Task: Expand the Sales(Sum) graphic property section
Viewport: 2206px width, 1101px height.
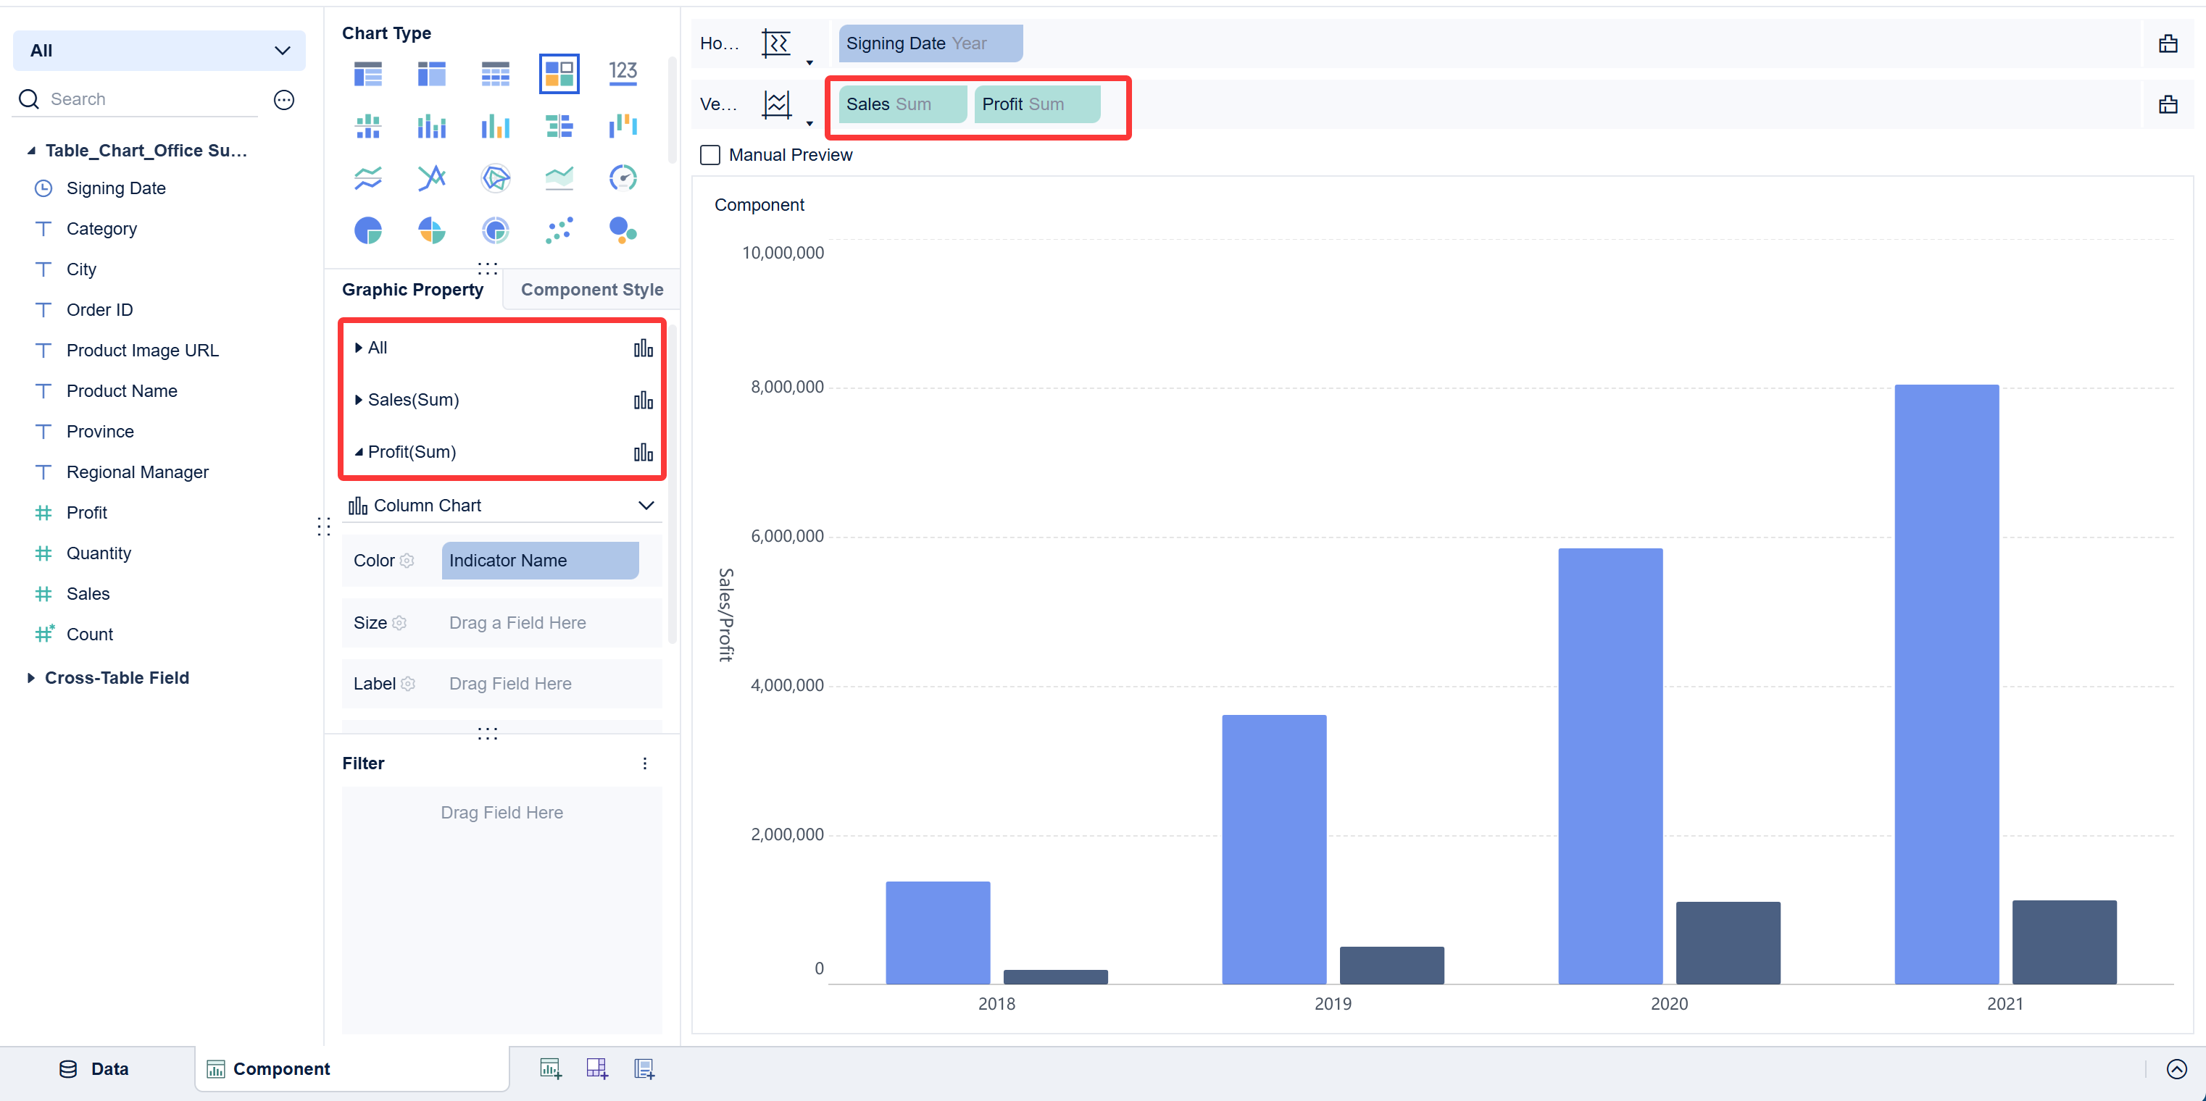Action: tap(359, 400)
